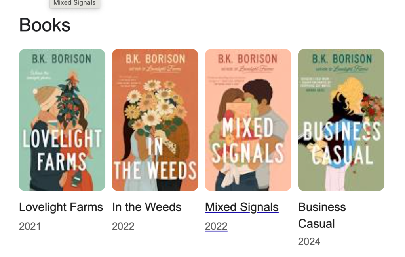405x257 pixels.
Task: Select the 2022 year under In the Weeds
Action: click(123, 226)
